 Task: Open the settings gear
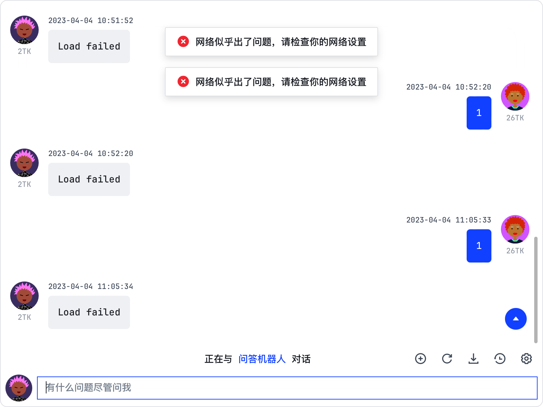coord(526,359)
